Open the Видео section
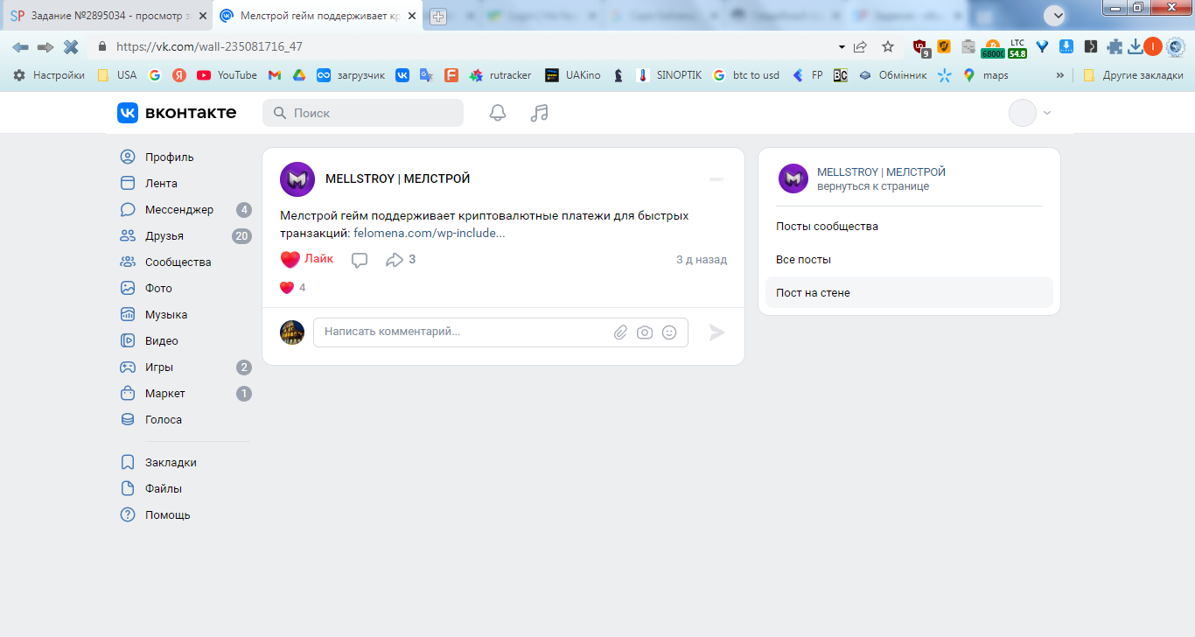This screenshot has width=1195, height=637. (x=150, y=341)
